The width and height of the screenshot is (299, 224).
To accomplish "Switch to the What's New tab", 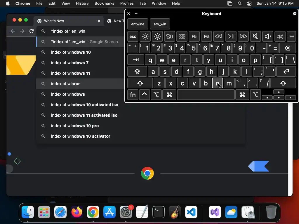I will coord(69,21).
